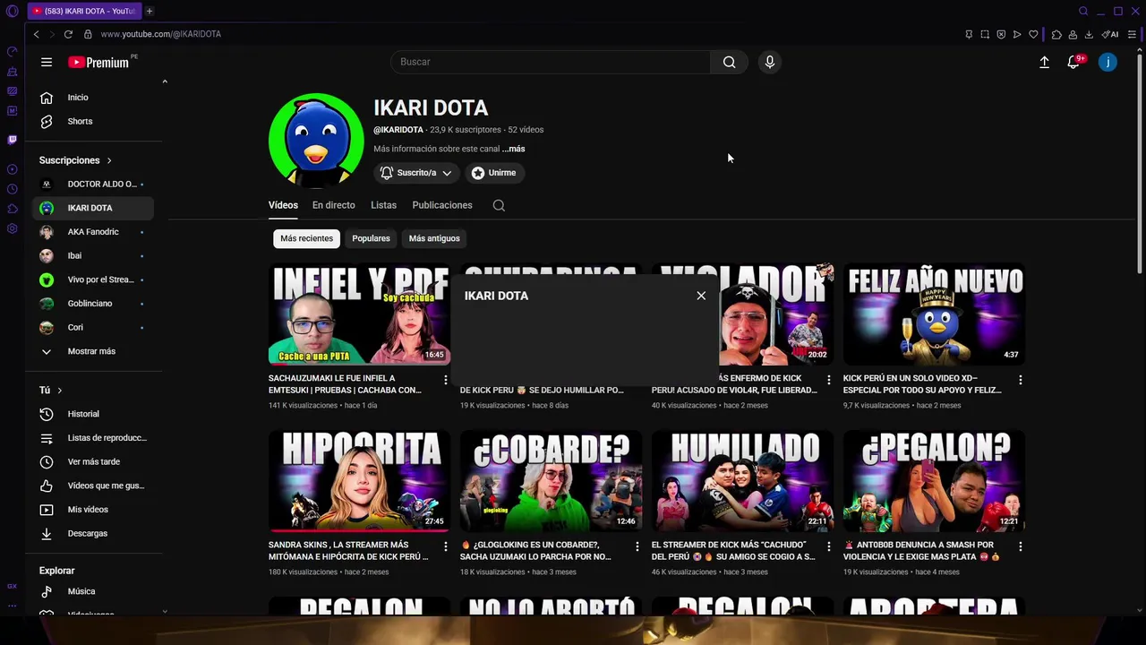This screenshot has height=645, width=1146.
Task: Expand the Tú section
Action: point(51,391)
